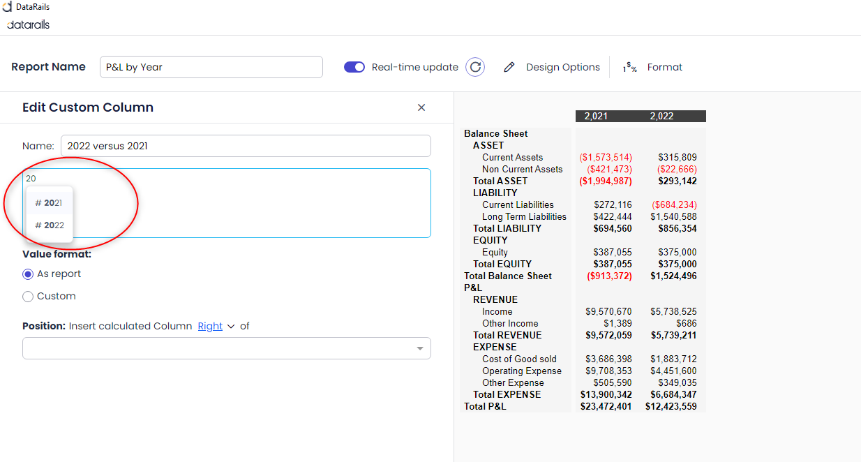
Task: Click the Total P&L row label
Action: (x=485, y=406)
